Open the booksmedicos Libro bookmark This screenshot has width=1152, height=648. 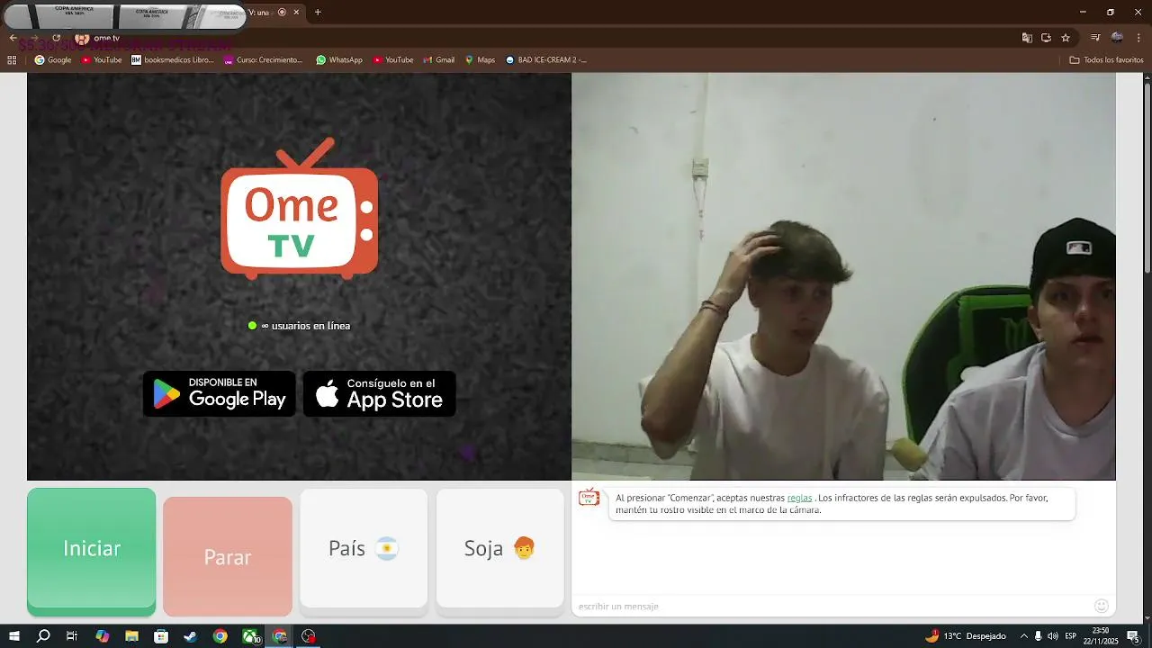(173, 60)
